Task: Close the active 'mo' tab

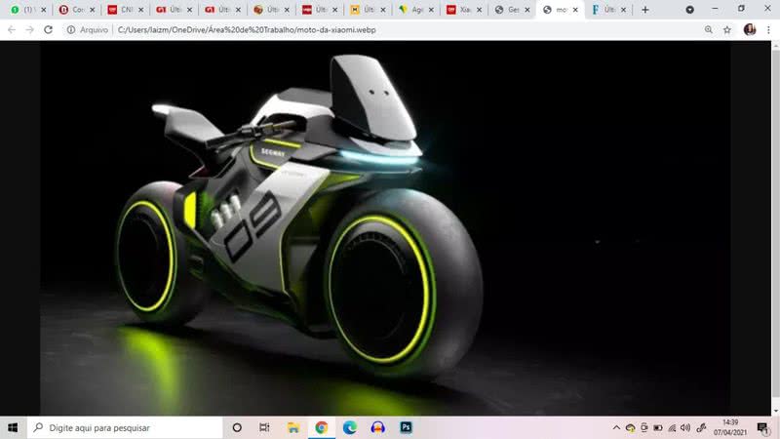Action: click(575, 10)
